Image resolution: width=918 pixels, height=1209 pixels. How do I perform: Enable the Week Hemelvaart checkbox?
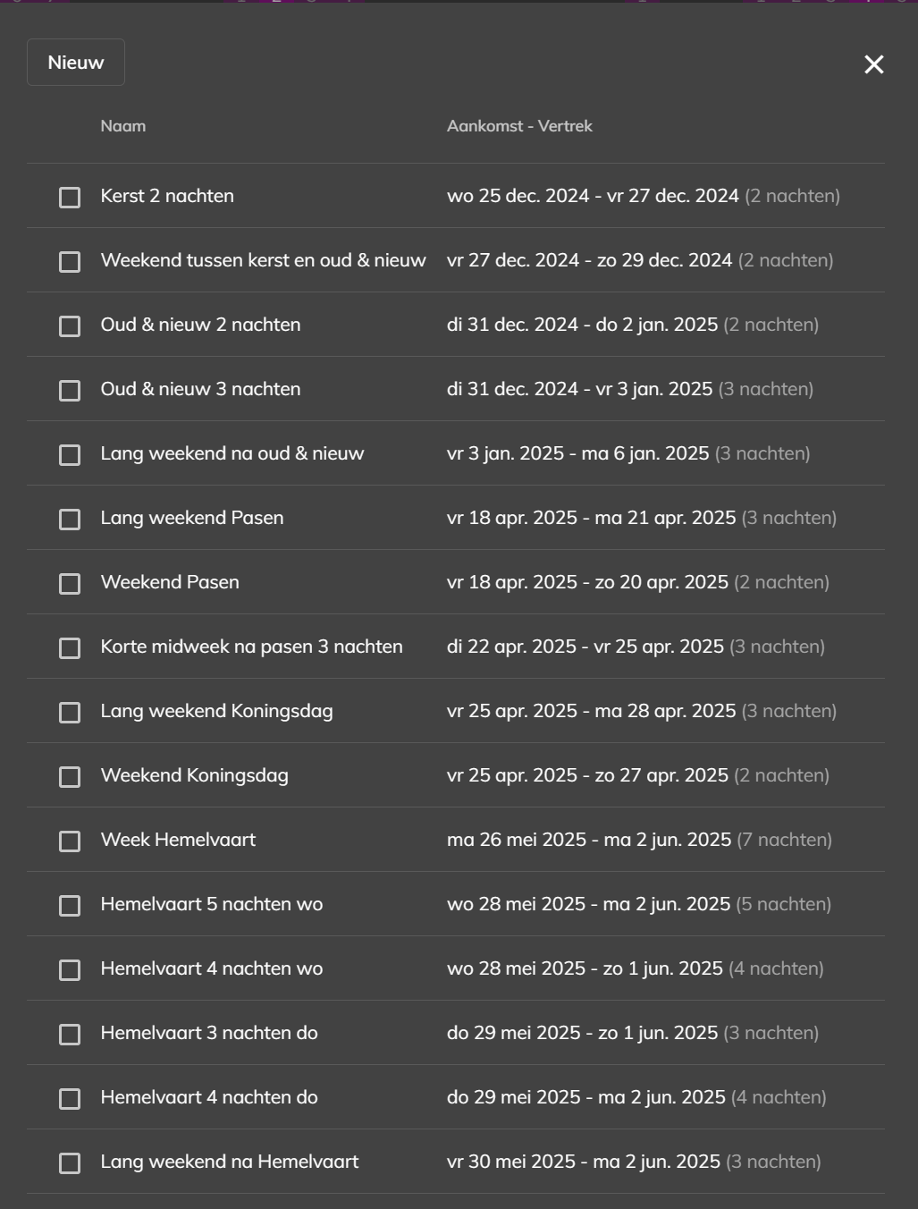[70, 841]
